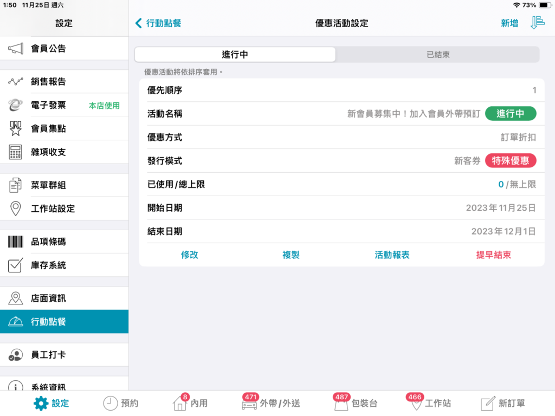Click the location icon for 店面資訊
Image resolution: width=555 pixels, height=416 pixels.
click(x=16, y=298)
